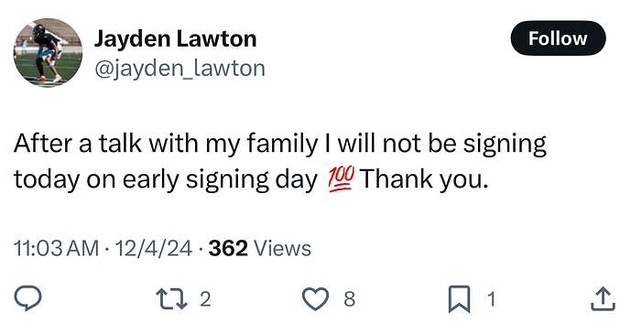Viewport: 631px width, 334px height.
Task: Follow Jayden Lawton with the Follow button
Action: tap(558, 38)
